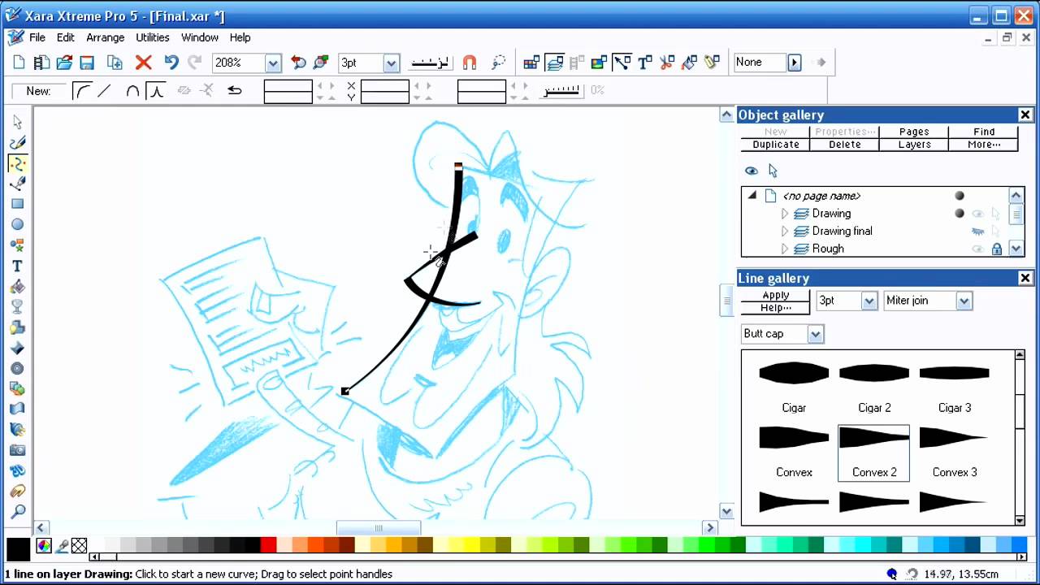
Task: Toggle the lock on Rough layer
Action: coord(996,249)
